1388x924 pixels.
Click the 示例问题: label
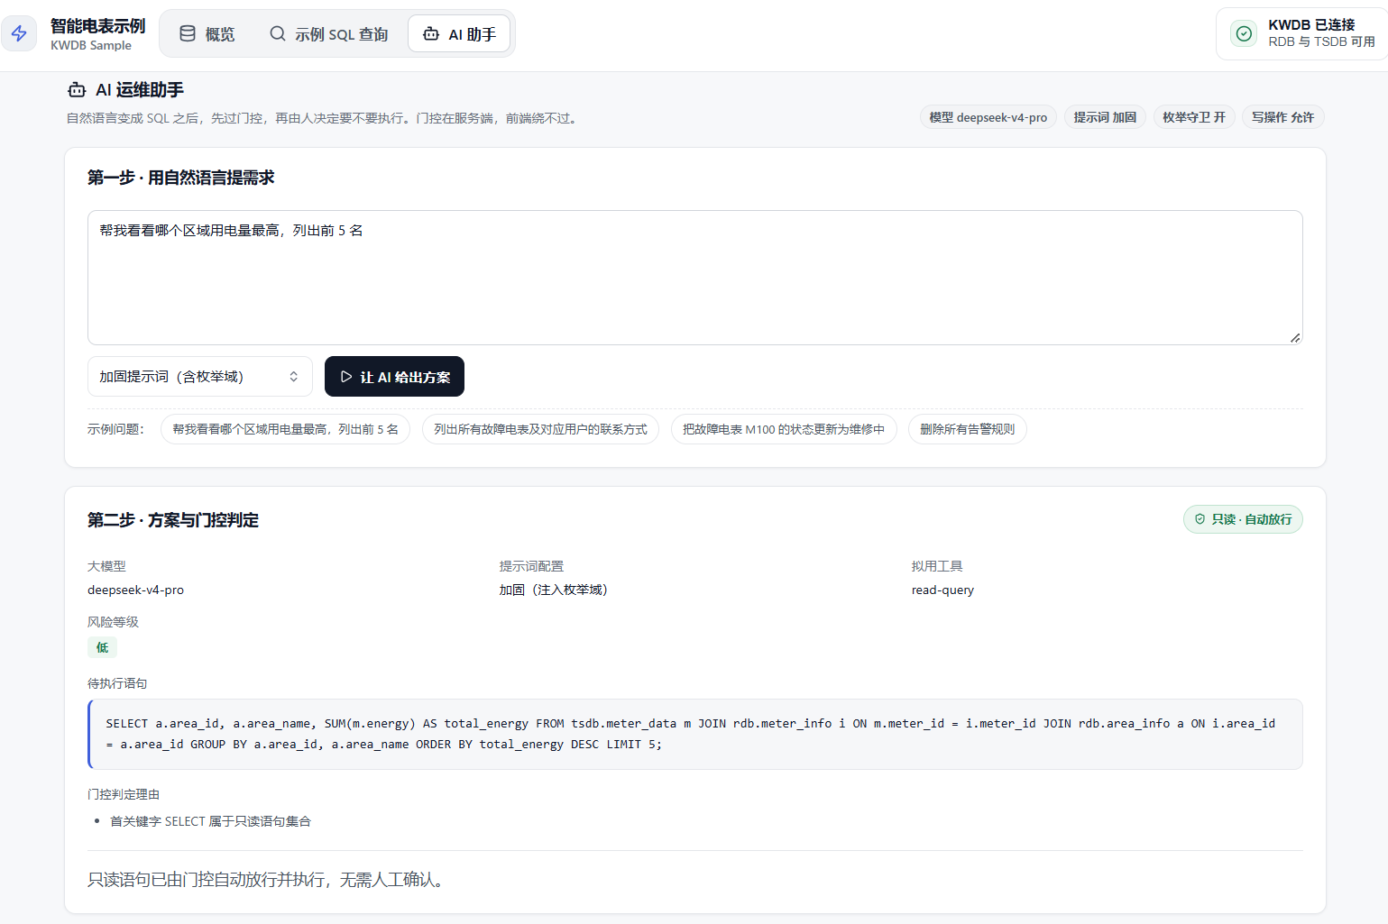point(115,429)
